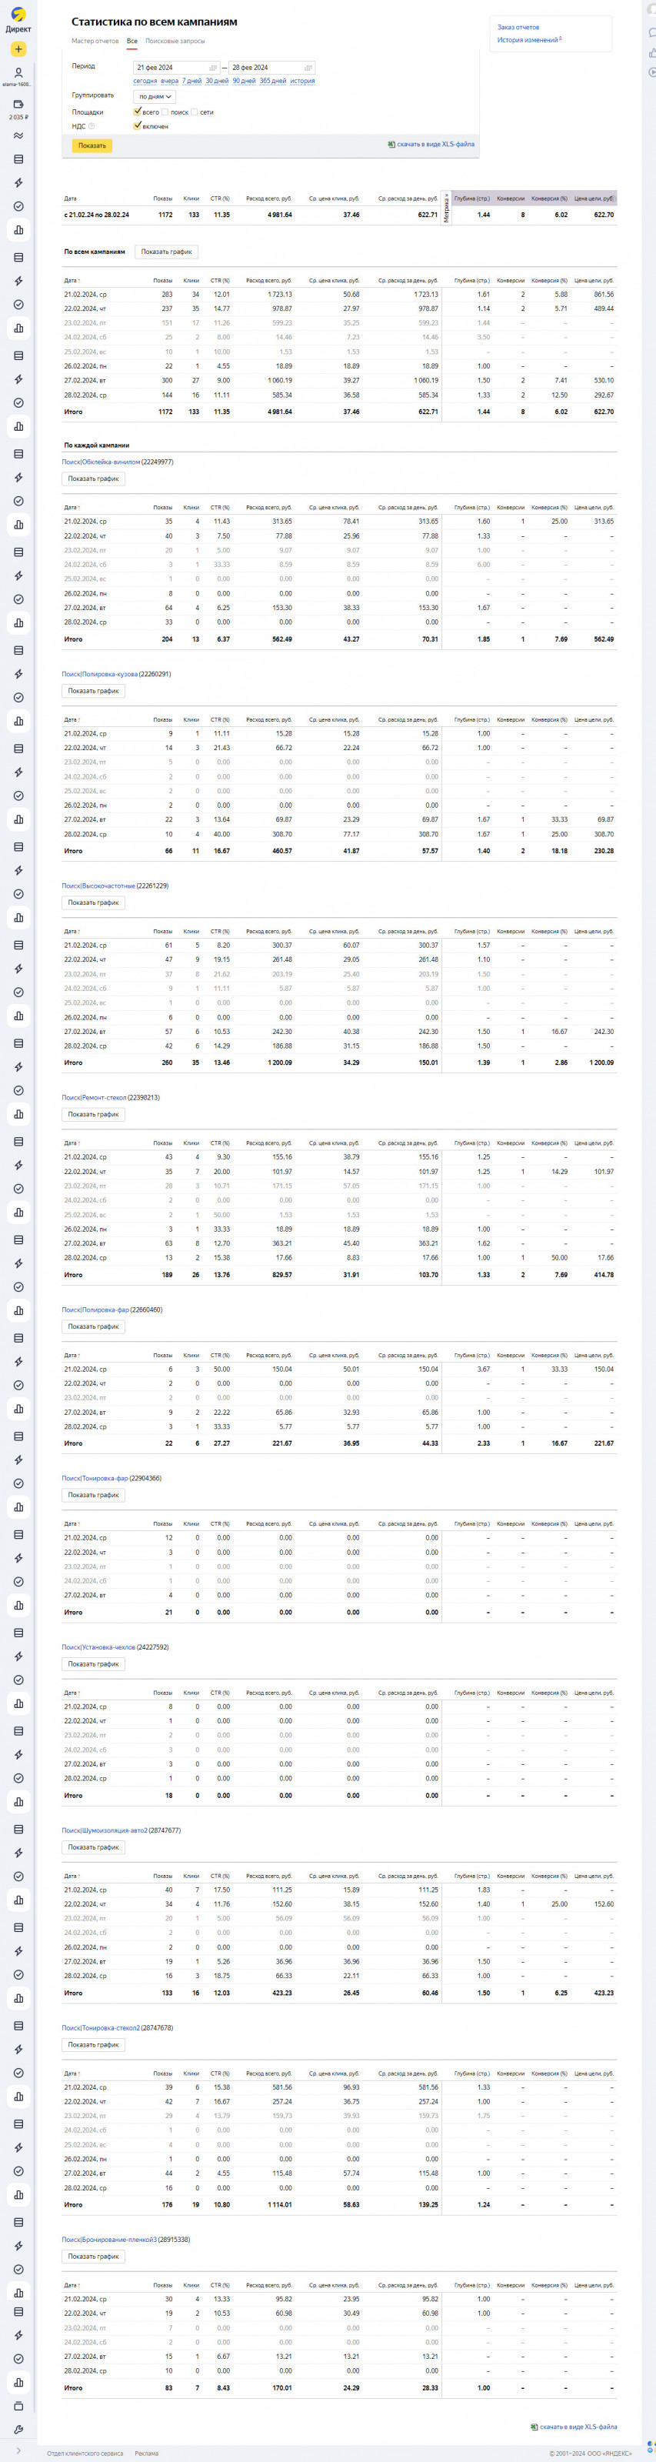656x2462 pixels.
Task: Open the 'история' period link
Action: point(303,82)
